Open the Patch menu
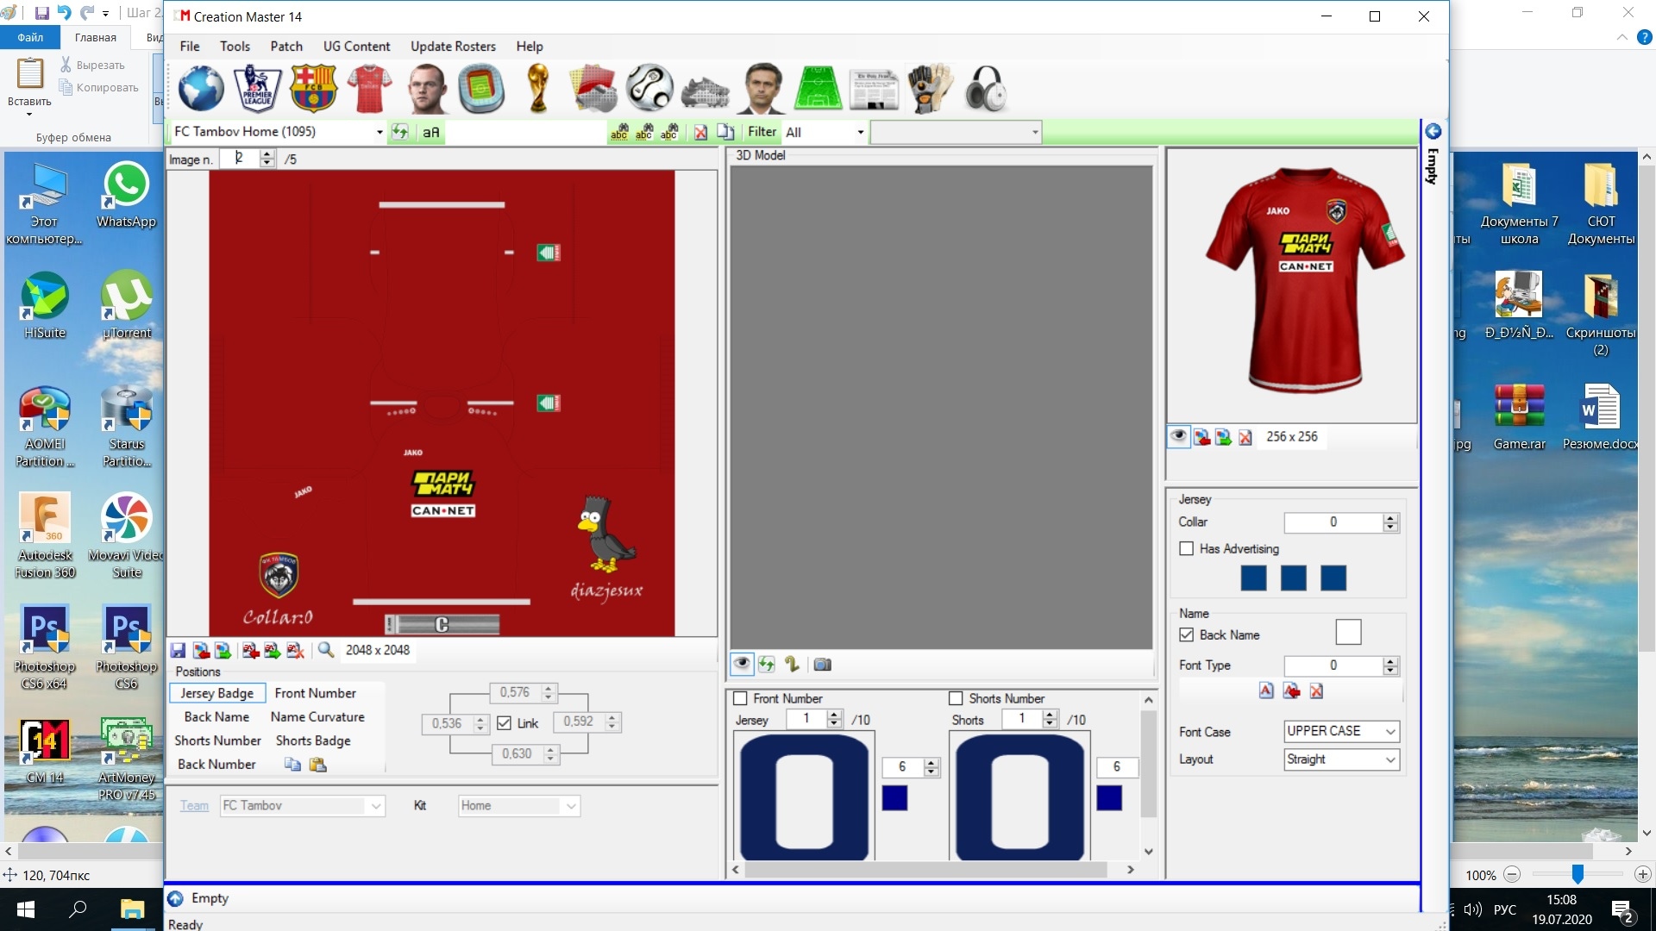1656x931 pixels. [x=285, y=47]
